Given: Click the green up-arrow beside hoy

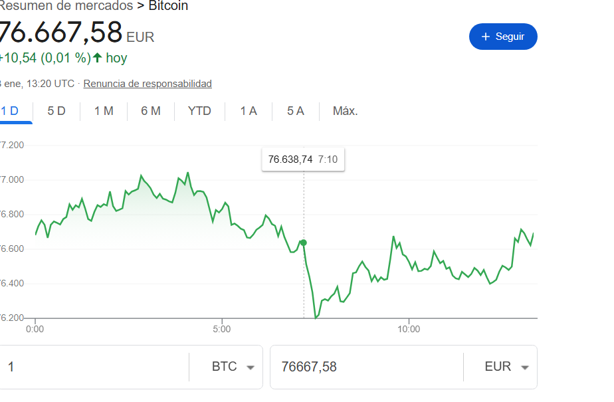Looking at the screenshot, I should click(98, 58).
